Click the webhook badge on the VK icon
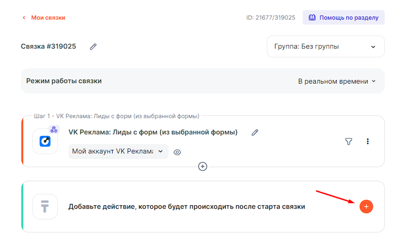Image resolution: width=410 pixels, height=249 pixels. pos(54,130)
